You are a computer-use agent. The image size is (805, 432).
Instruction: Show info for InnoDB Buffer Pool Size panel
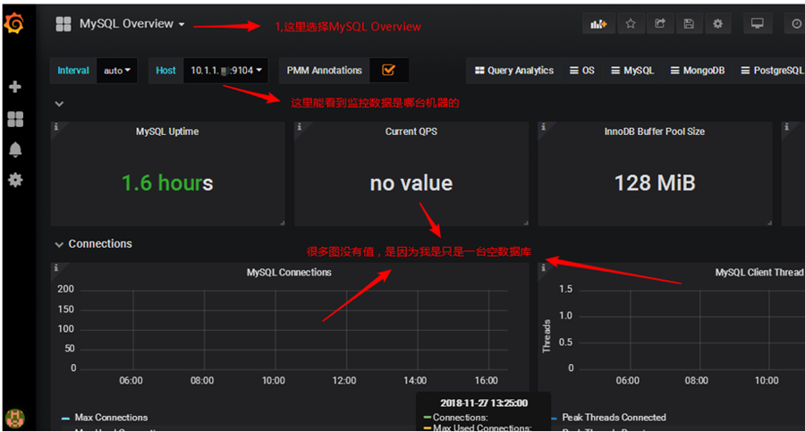pos(543,126)
